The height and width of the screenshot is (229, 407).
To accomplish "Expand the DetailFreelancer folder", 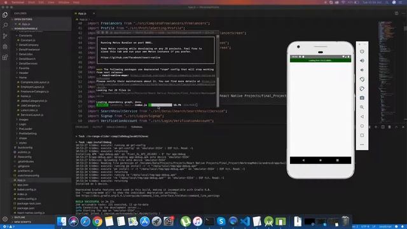I will tap(29, 50).
